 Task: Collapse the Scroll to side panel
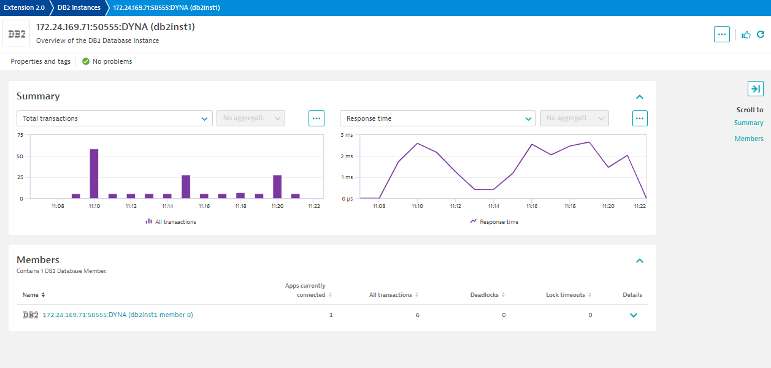point(756,89)
